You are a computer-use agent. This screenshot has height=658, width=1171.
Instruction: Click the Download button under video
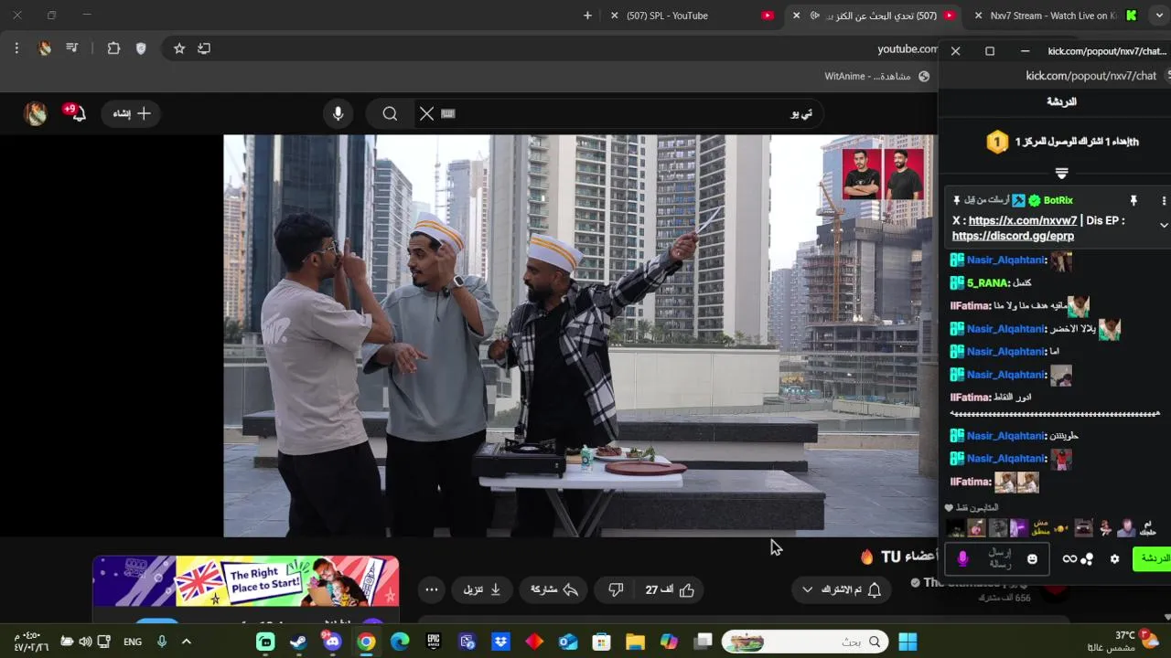[x=483, y=589]
